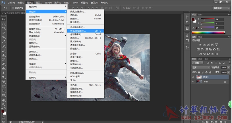232x123 pixels.
Task: Open the Actions panel play icon
Action: [x=187, y=22]
